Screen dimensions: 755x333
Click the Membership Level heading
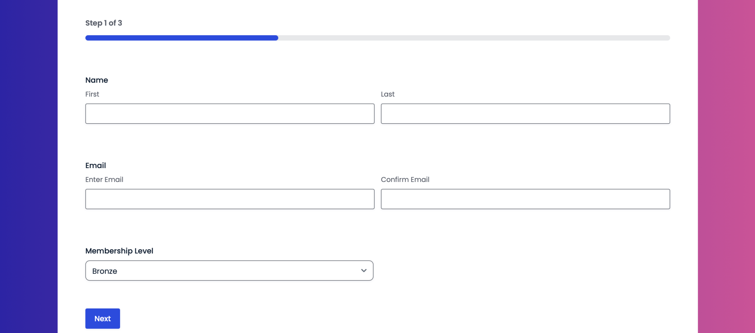tap(119, 251)
